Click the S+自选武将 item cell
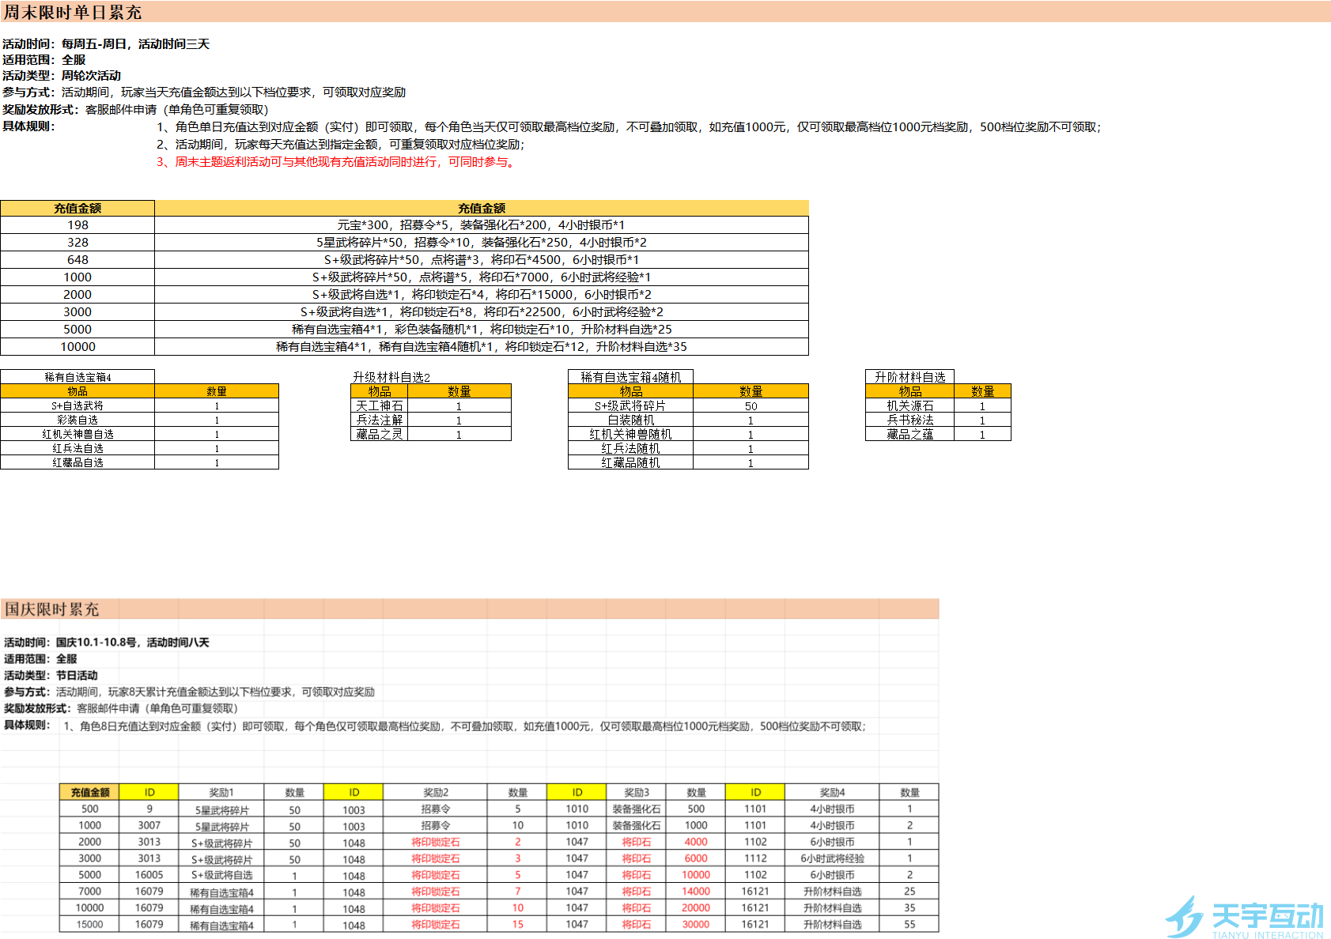1331x939 pixels. coord(78,406)
